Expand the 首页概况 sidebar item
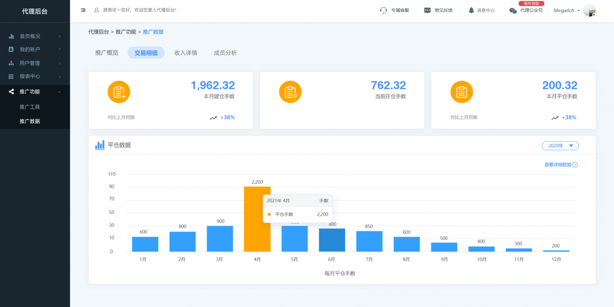 pos(35,36)
